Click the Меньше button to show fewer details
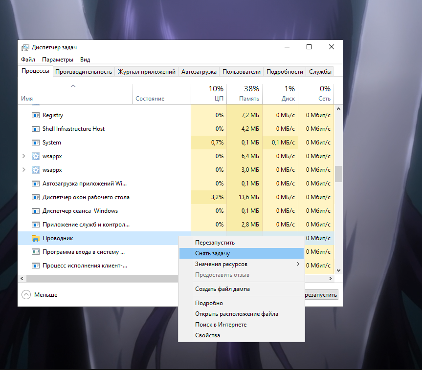 pos(39,295)
